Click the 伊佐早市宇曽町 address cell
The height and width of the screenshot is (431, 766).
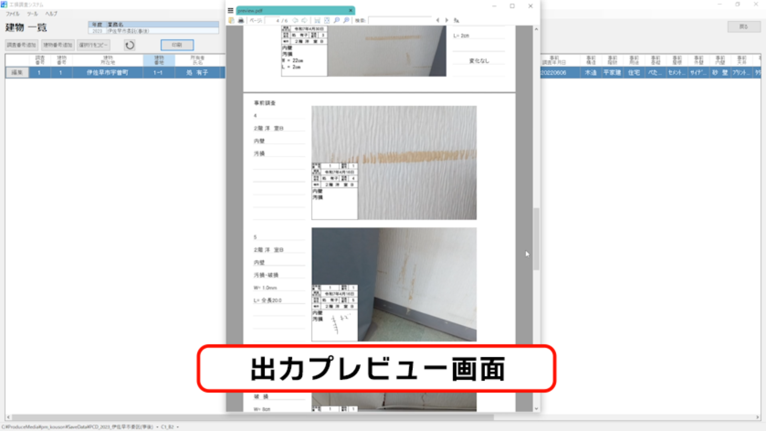tap(107, 73)
